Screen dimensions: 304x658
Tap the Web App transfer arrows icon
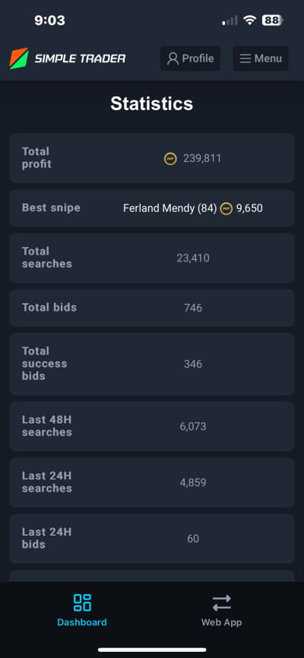point(221,603)
